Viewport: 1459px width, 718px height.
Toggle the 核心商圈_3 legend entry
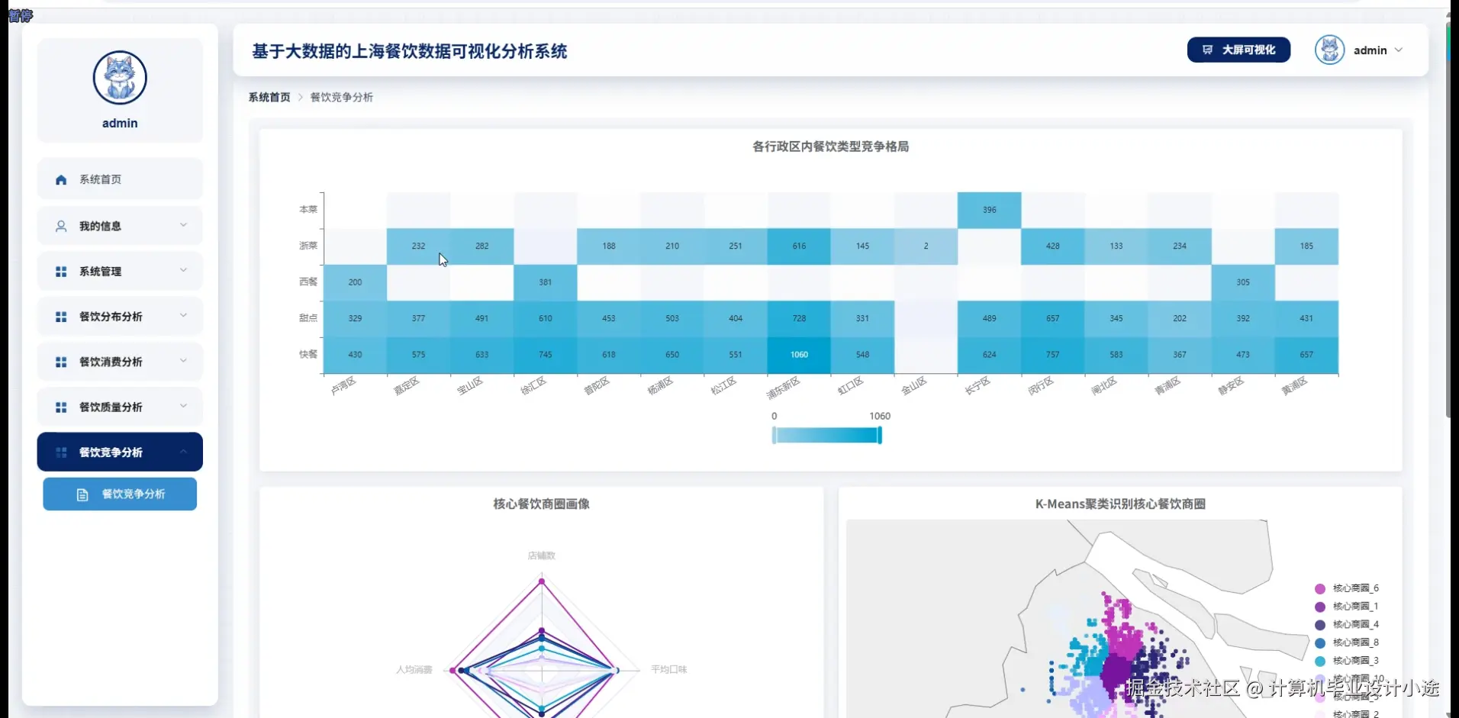[x=1347, y=661]
